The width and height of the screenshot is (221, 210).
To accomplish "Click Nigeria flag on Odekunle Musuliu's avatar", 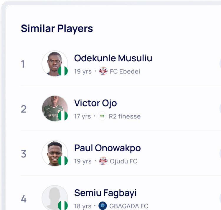I will click(x=63, y=71).
